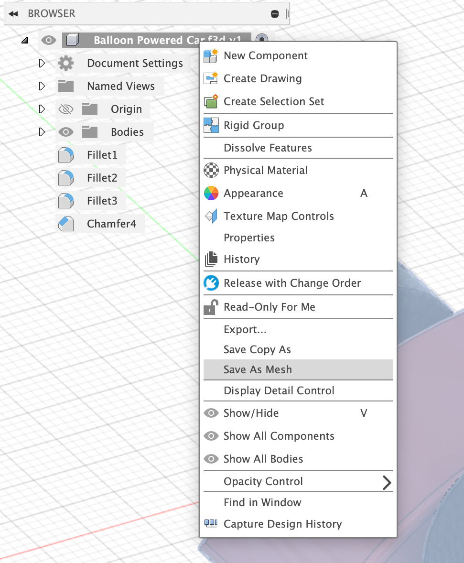The width and height of the screenshot is (464, 563).
Task: Choose Save As Mesh from context menu
Action: click(x=298, y=369)
